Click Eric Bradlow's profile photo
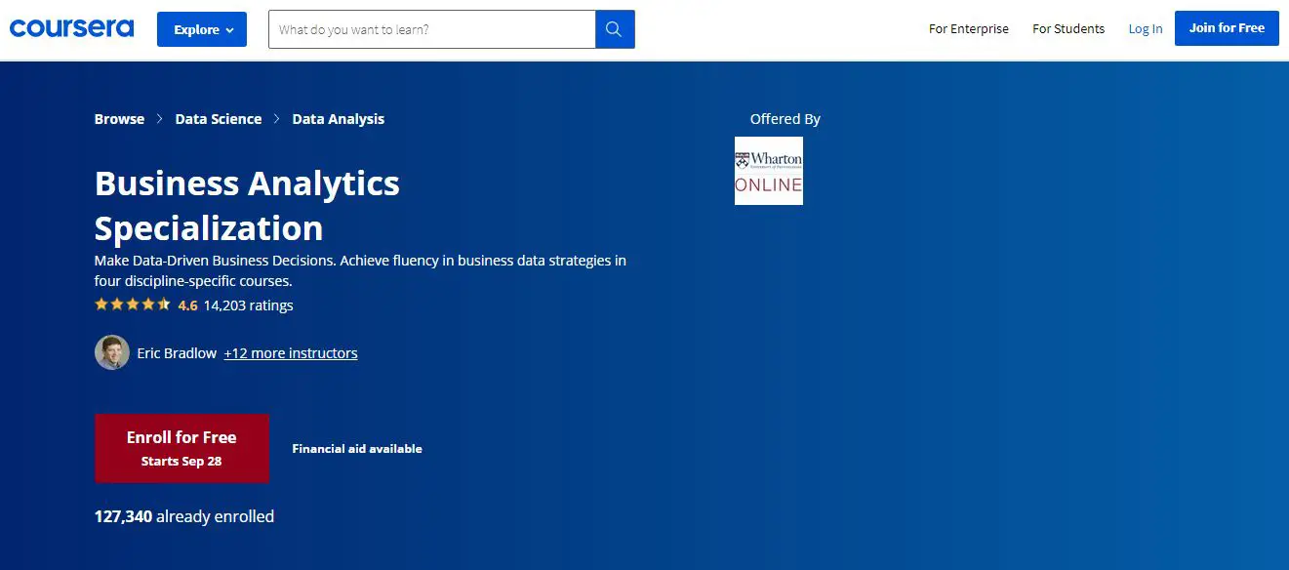Viewport: 1289px width, 570px height. point(111,352)
